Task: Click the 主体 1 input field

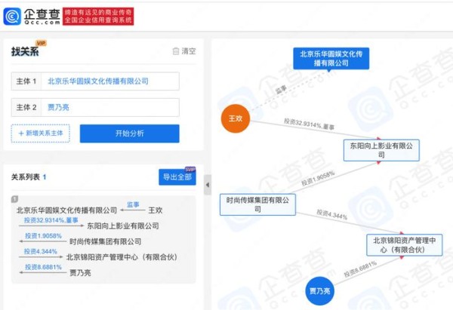Action: click(x=95, y=81)
